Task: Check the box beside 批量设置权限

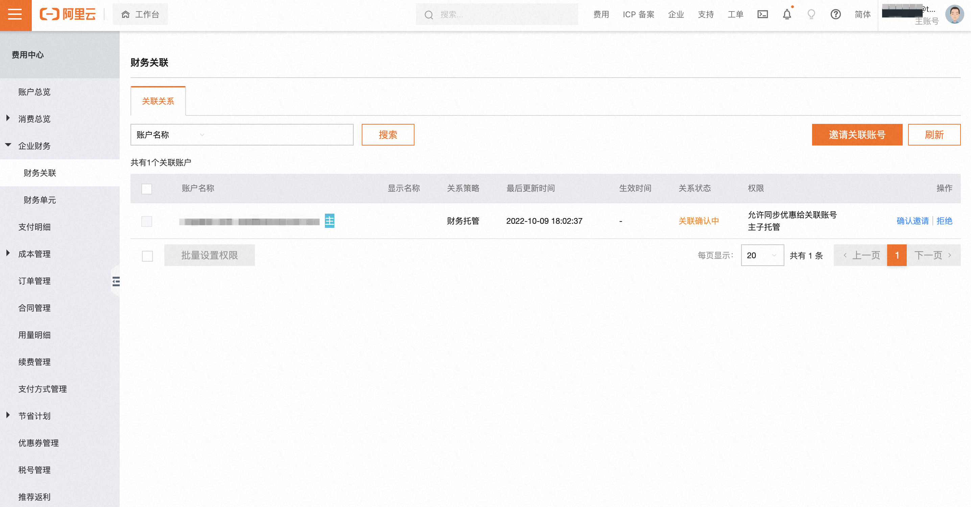Action: (147, 256)
